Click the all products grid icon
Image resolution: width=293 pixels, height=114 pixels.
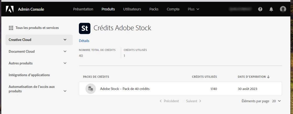[x=11, y=28]
